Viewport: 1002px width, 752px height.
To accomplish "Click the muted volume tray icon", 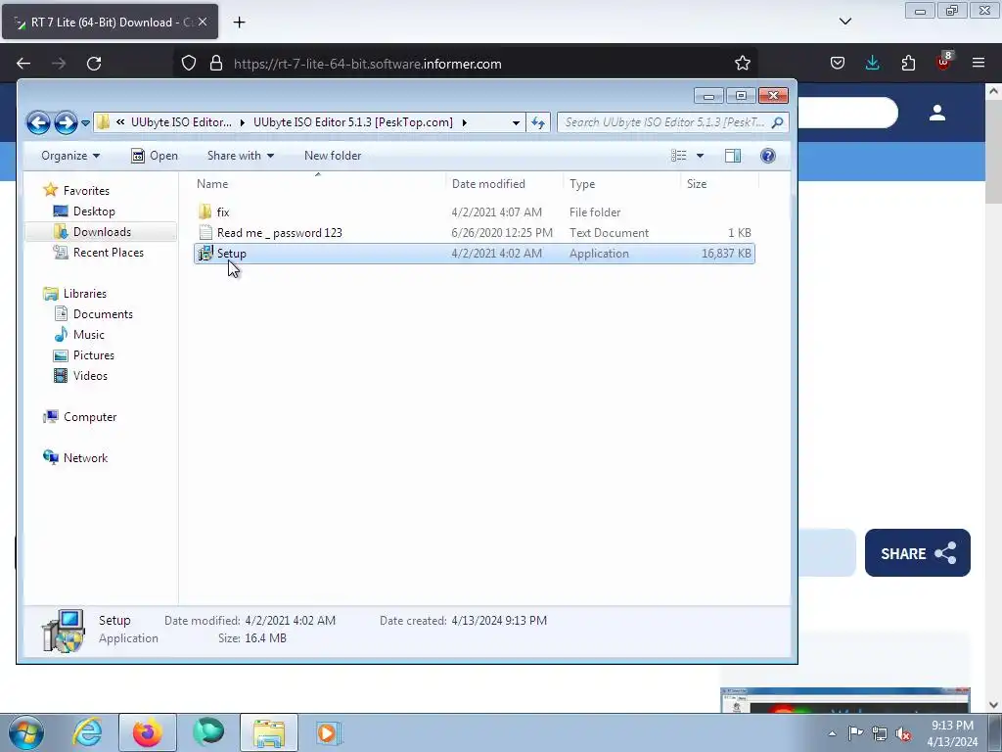I will 903,733.
